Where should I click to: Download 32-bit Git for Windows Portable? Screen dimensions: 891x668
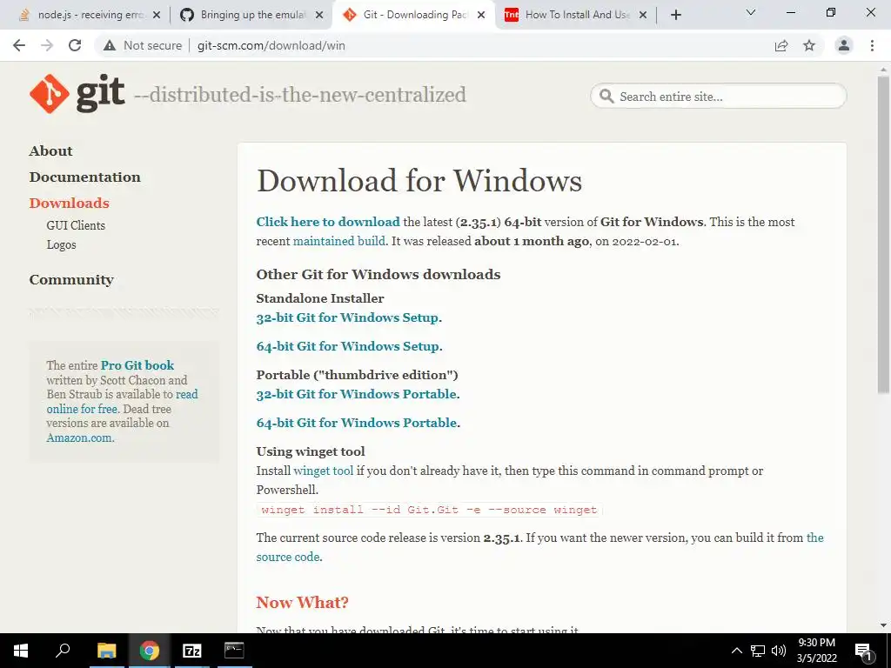(x=356, y=394)
